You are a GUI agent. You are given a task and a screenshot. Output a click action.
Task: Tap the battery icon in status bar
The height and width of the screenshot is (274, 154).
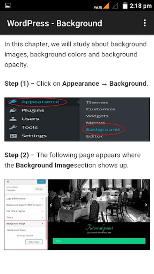[x=125, y=5]
